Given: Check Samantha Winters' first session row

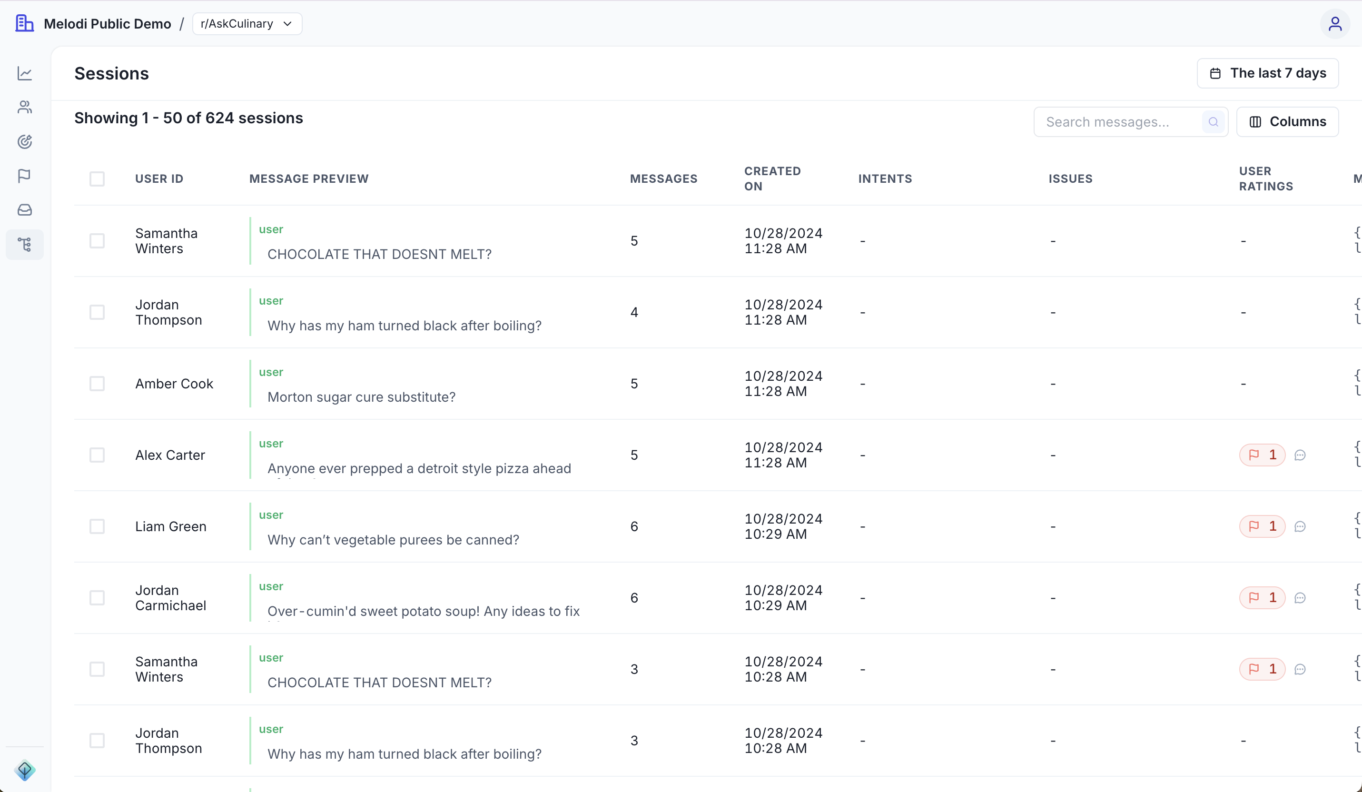Looking at the screenshot, I should coord(97,240).
